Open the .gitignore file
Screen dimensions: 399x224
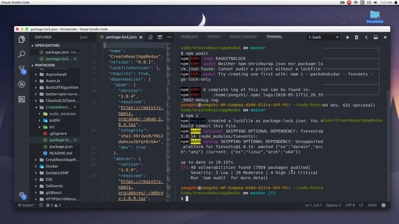point(58,133)
